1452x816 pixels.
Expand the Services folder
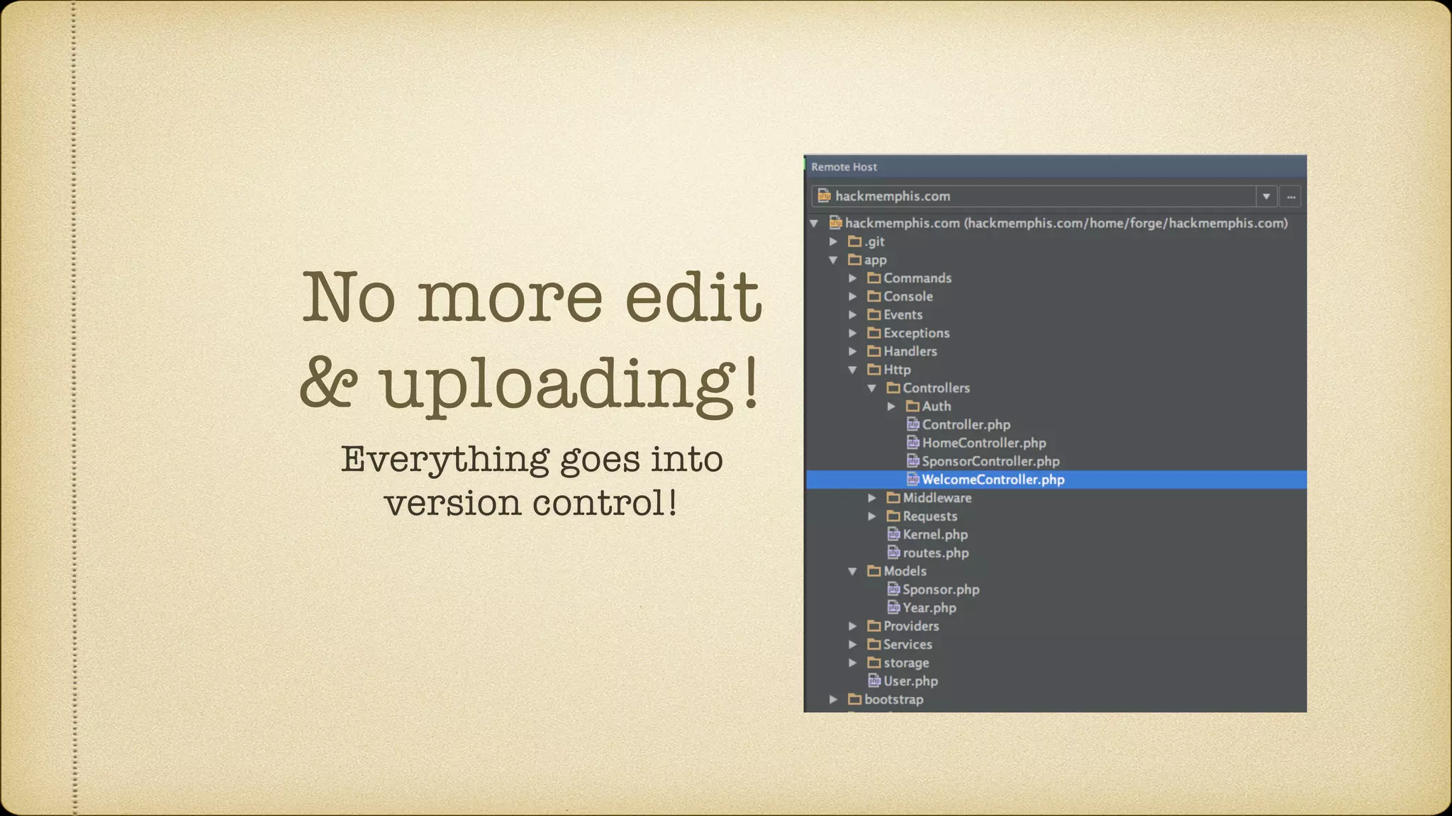853,645
